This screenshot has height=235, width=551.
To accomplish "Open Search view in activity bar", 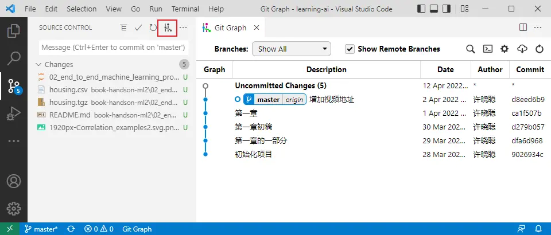I will [x=14, y=58].
